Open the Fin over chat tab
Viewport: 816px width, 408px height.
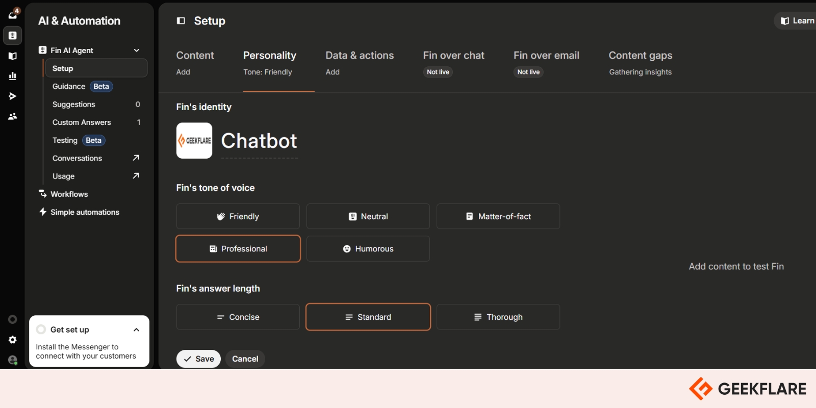point(453,56)
